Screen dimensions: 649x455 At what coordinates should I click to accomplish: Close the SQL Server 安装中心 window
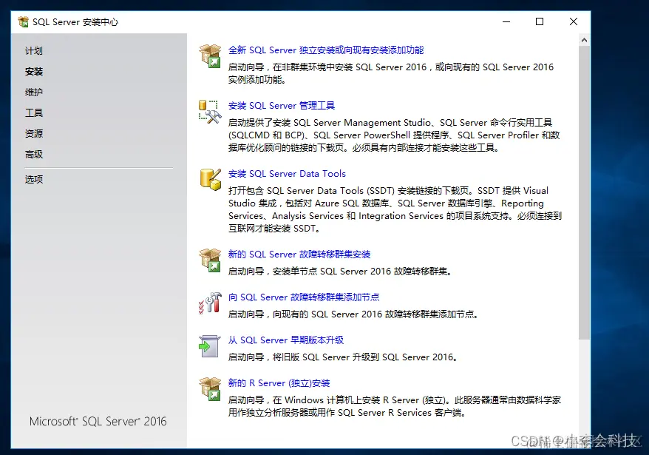click(574, 21)
